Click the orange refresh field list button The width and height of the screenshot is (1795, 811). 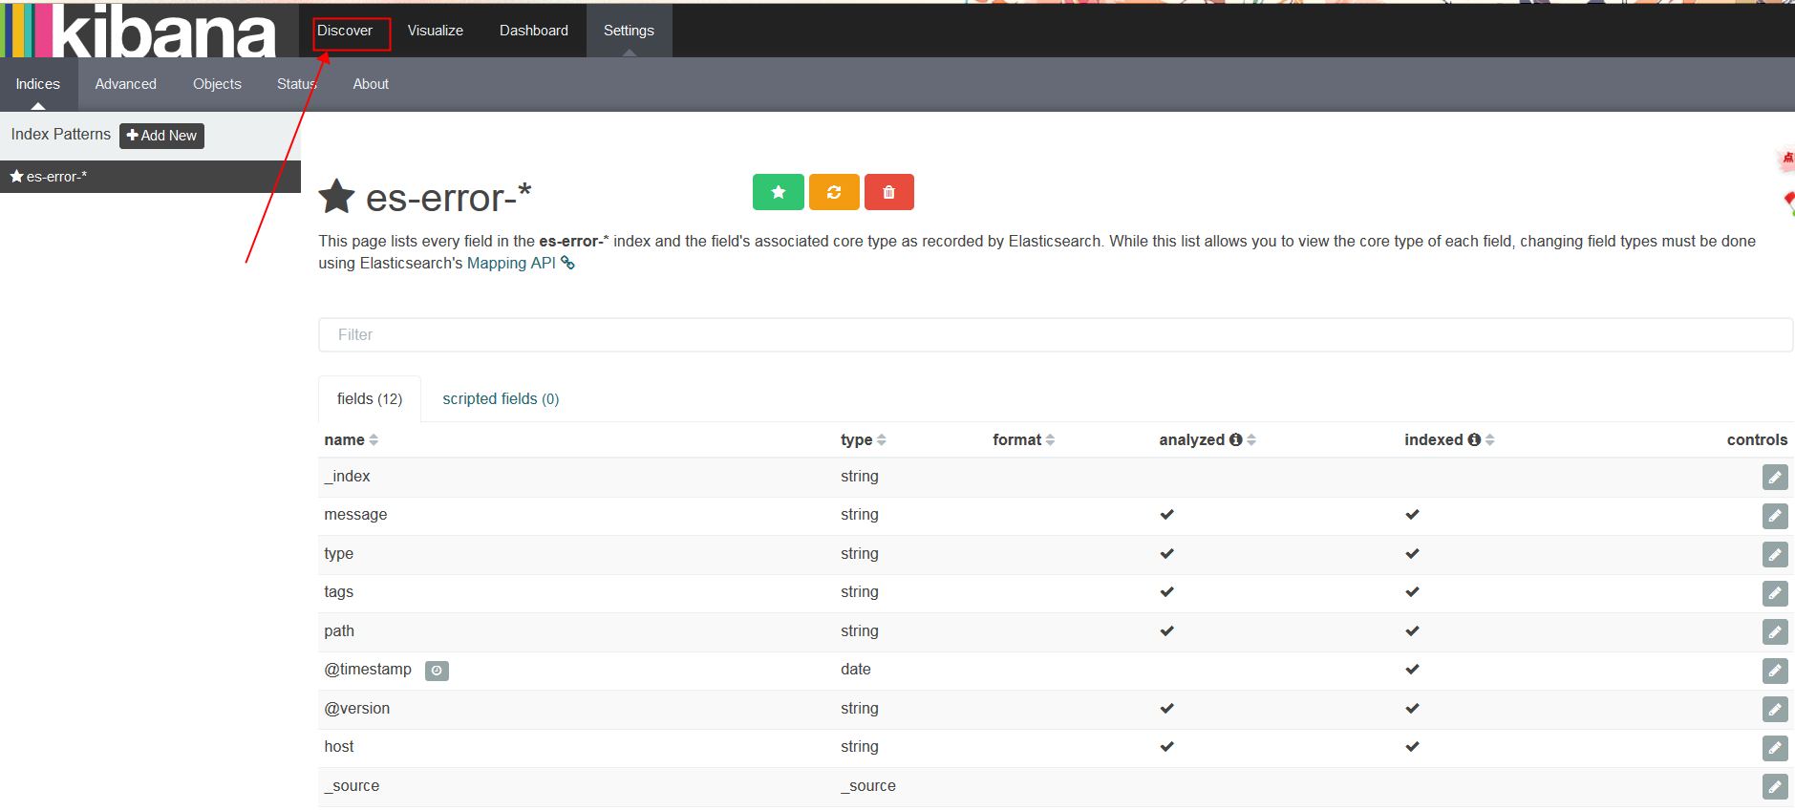(833, 192)
